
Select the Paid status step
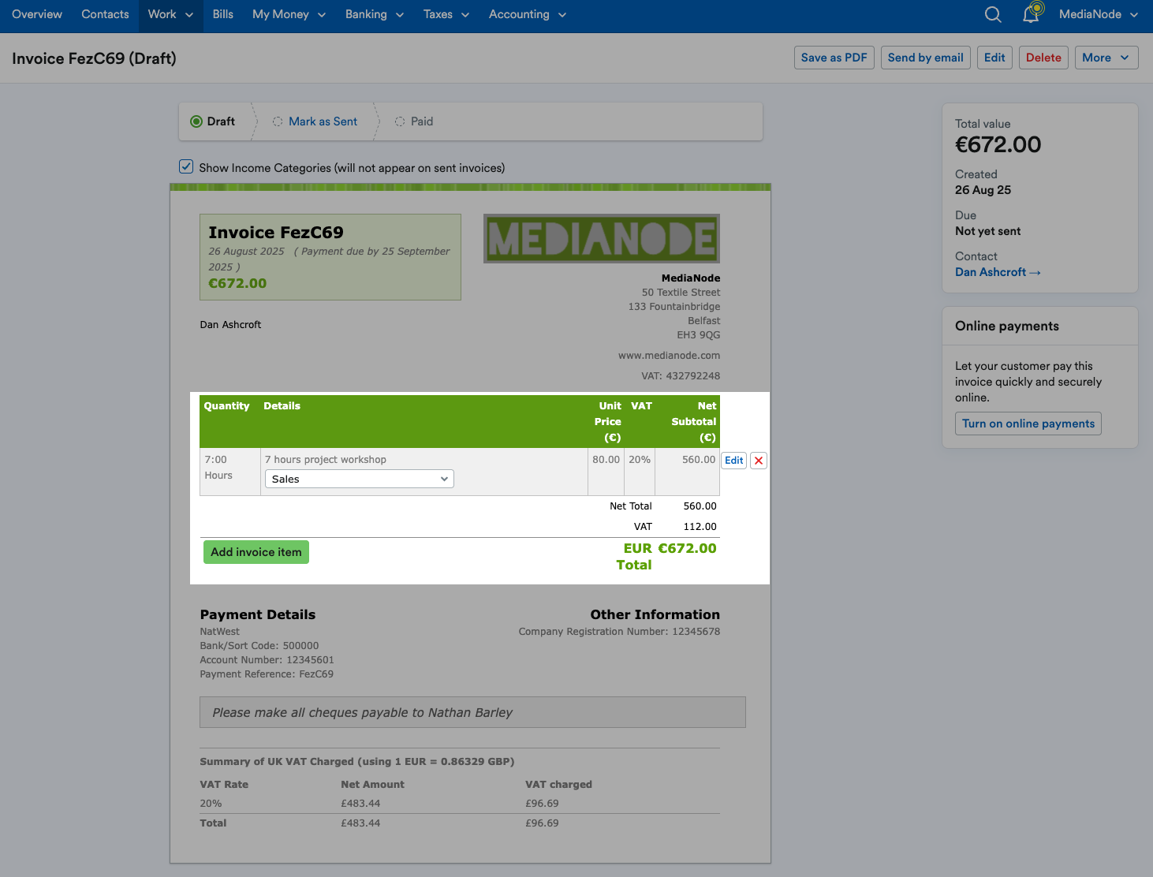414,121
